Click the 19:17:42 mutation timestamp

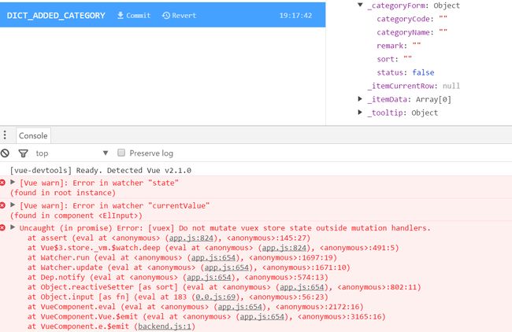coord(295,15)
